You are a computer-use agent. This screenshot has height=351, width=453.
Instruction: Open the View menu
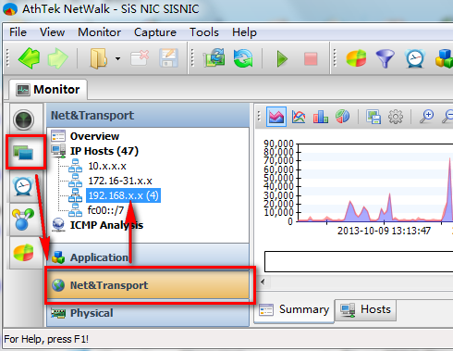tap(53, 32)
